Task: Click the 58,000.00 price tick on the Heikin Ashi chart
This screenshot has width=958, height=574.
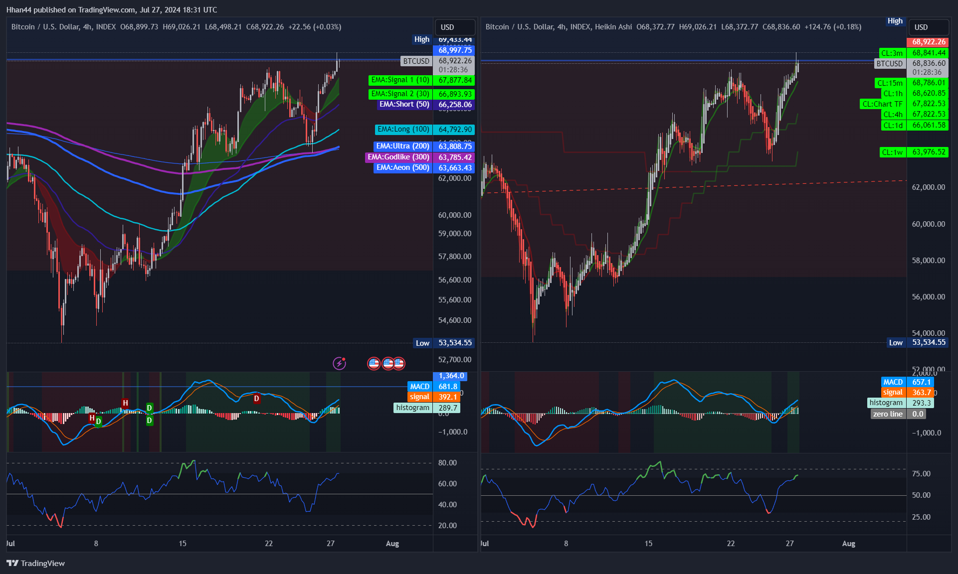Action: click(x=928, y=261)
